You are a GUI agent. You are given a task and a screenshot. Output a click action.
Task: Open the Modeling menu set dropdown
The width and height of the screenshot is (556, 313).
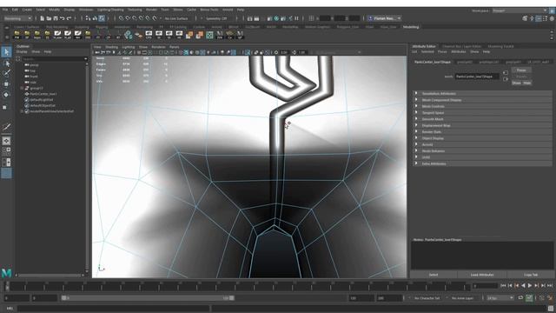17,18
